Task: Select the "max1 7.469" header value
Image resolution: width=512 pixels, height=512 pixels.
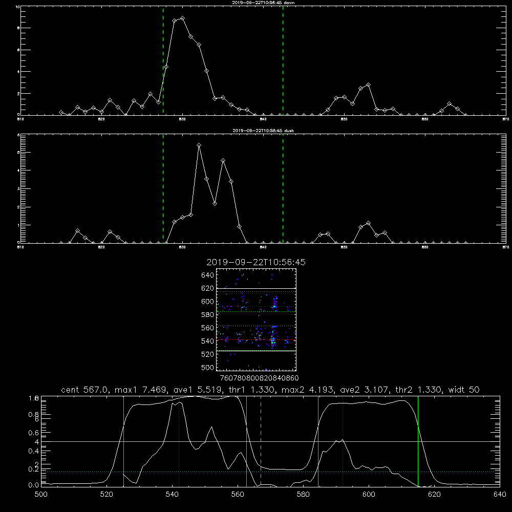Action: click(141, 390)
